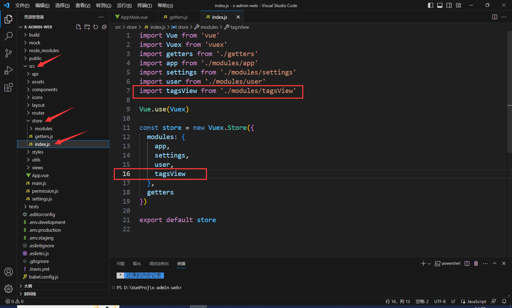Open the Explorer view in activity bar
512x308 pixels.
9,19
